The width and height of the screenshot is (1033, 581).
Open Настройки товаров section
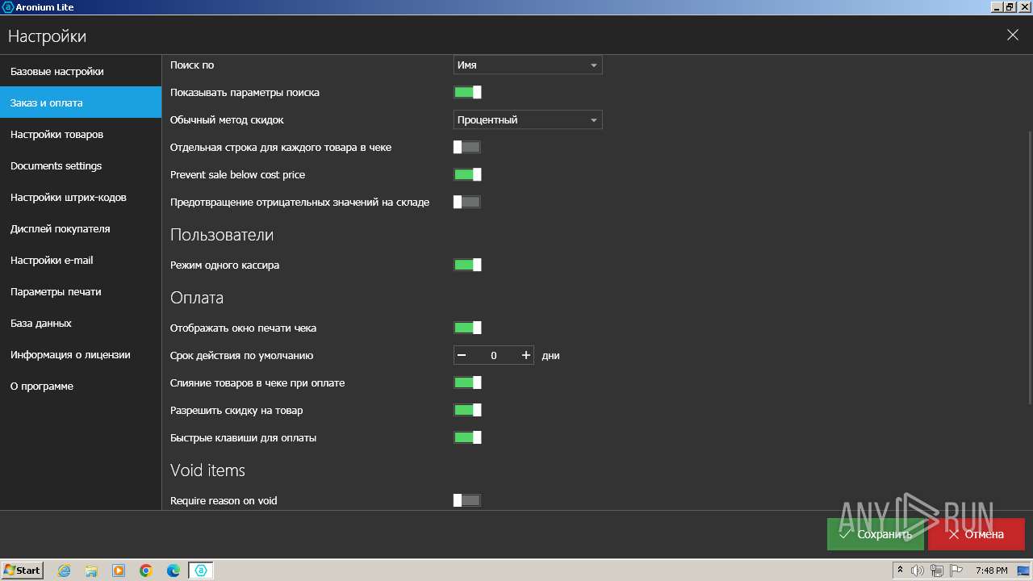coord(81,134)
